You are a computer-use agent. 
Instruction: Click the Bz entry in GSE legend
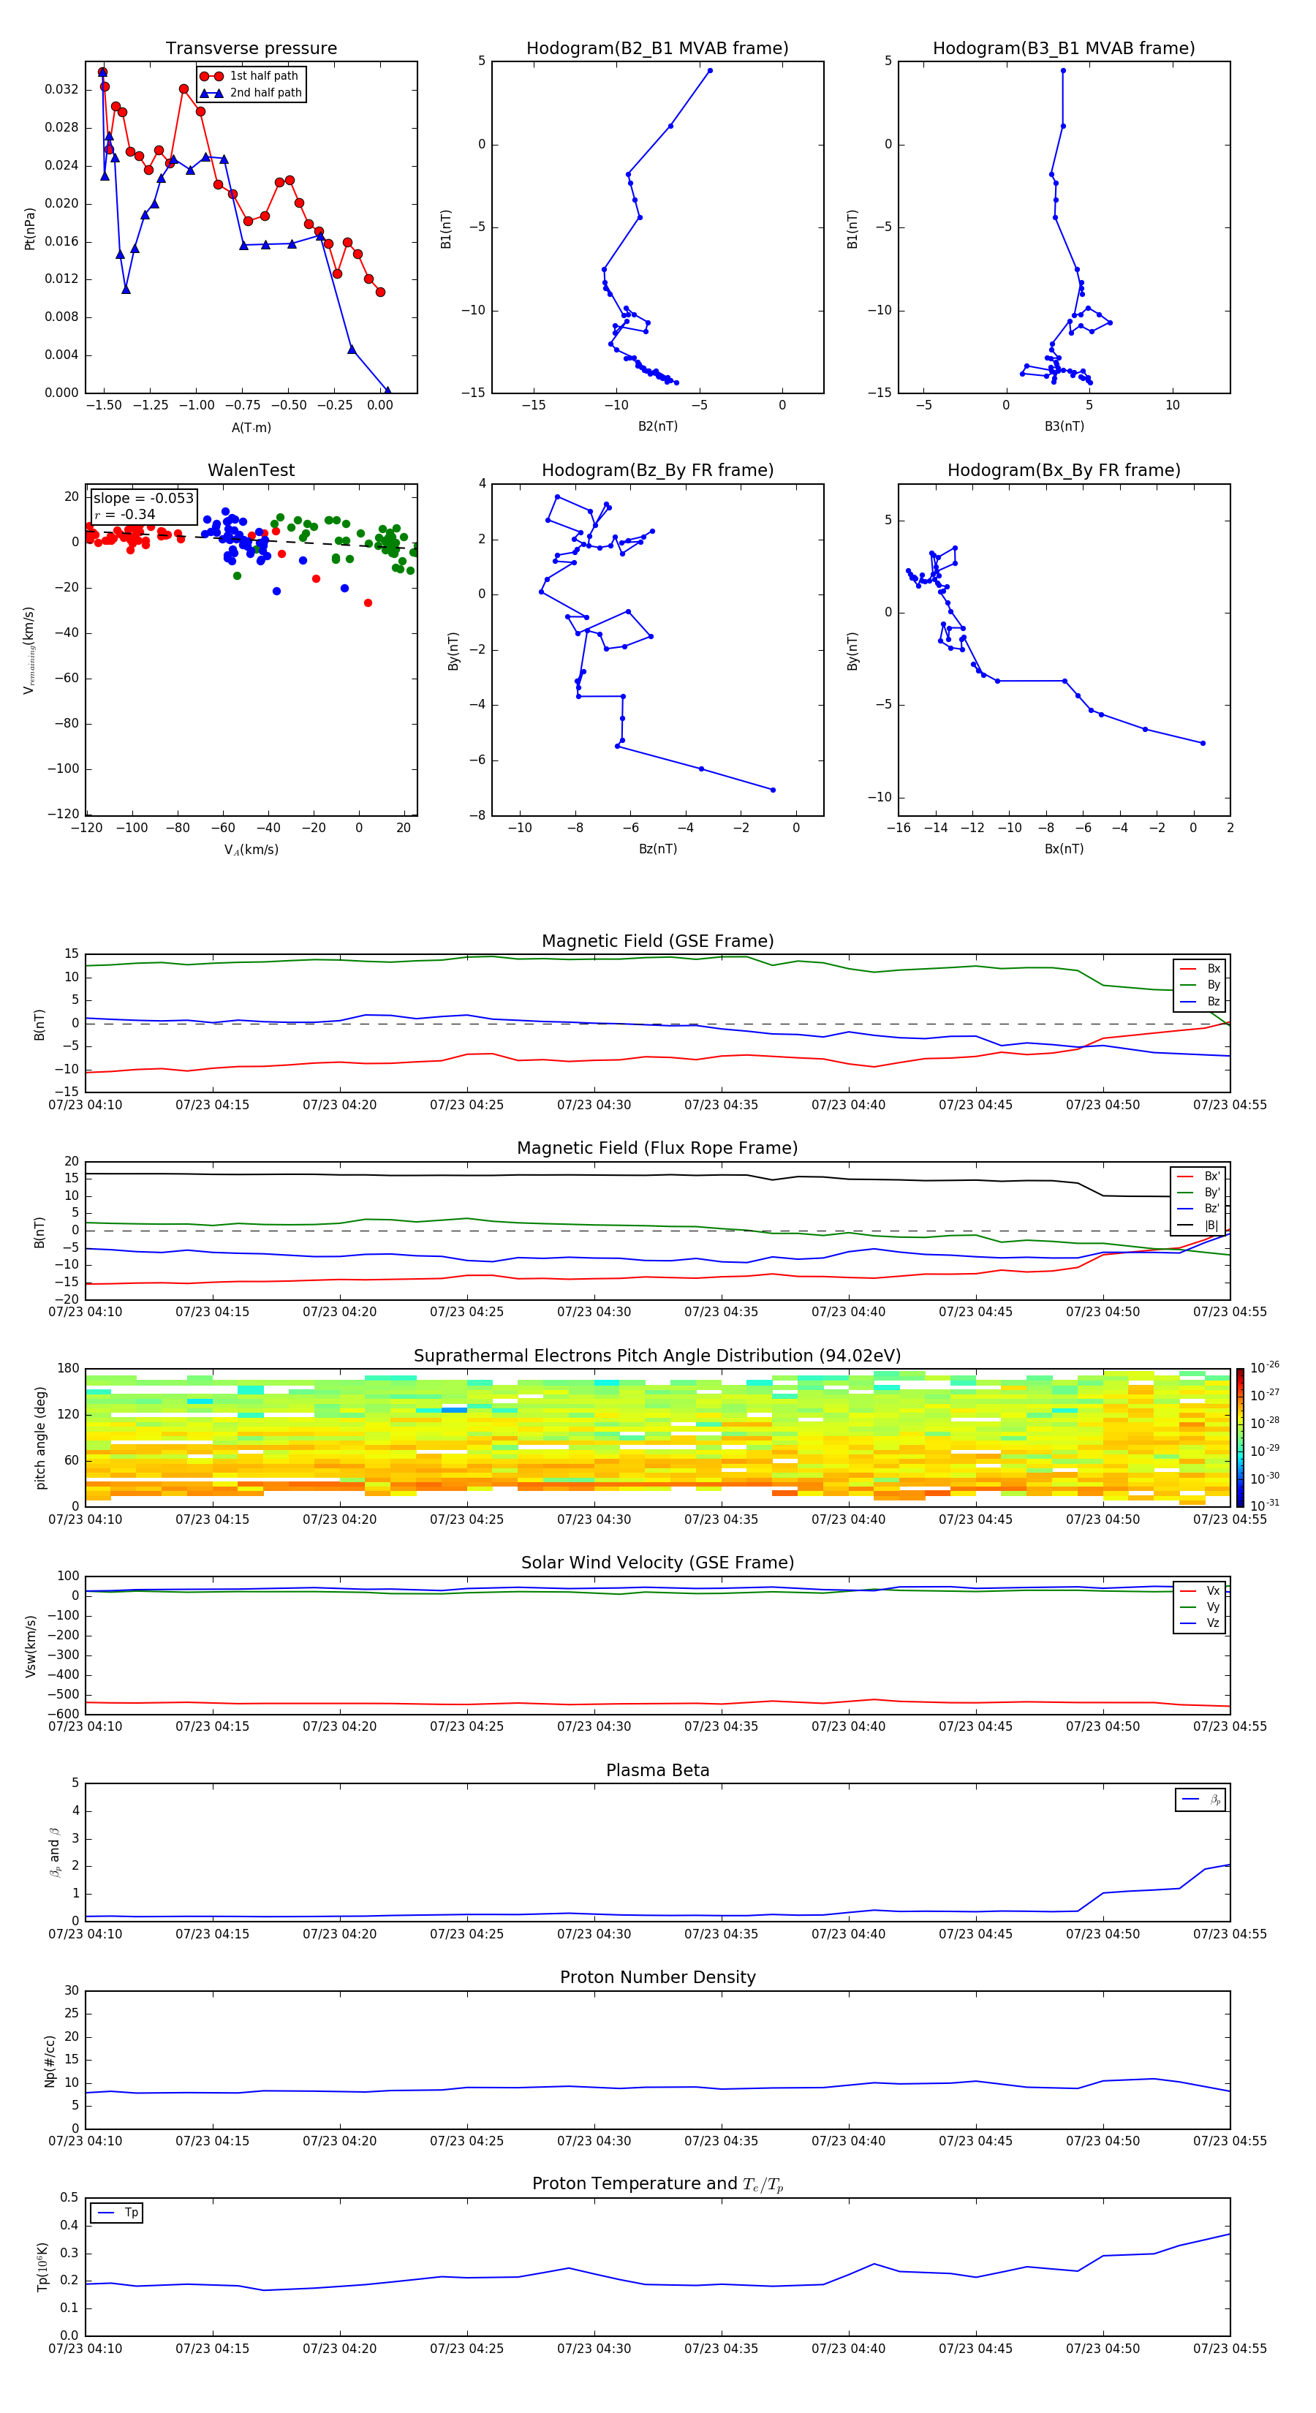pyautogui.click(x=1200, y=1001)
